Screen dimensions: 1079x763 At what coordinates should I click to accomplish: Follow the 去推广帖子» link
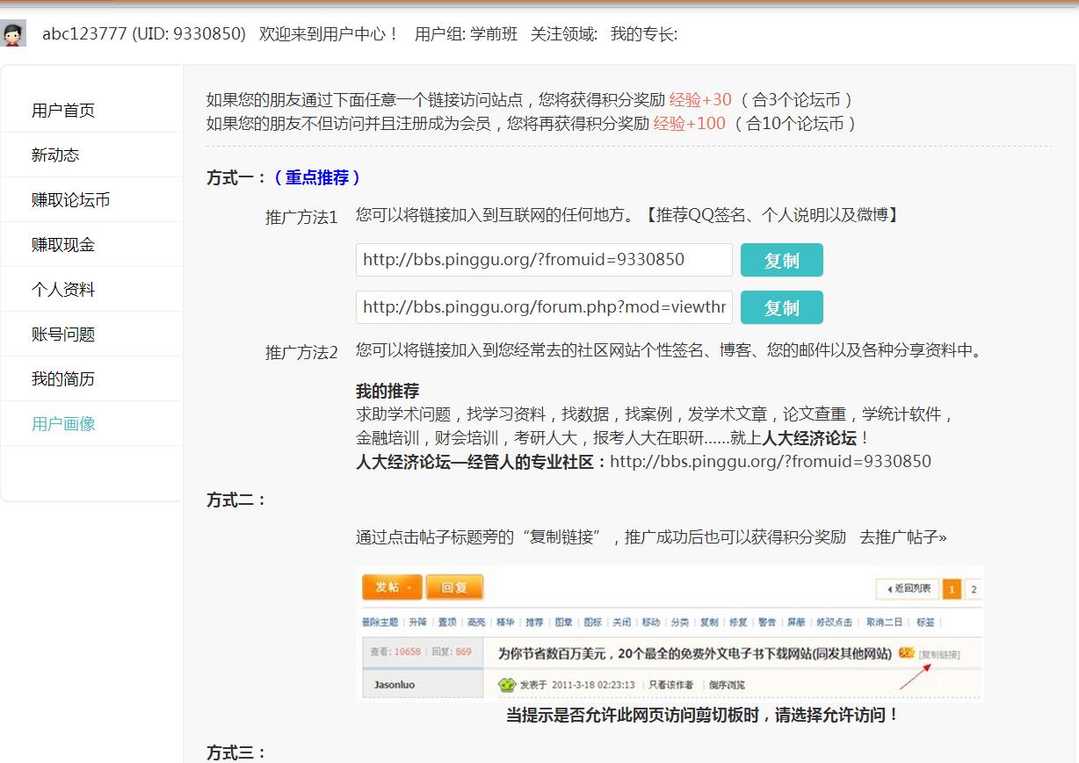[x=903, y=537]
